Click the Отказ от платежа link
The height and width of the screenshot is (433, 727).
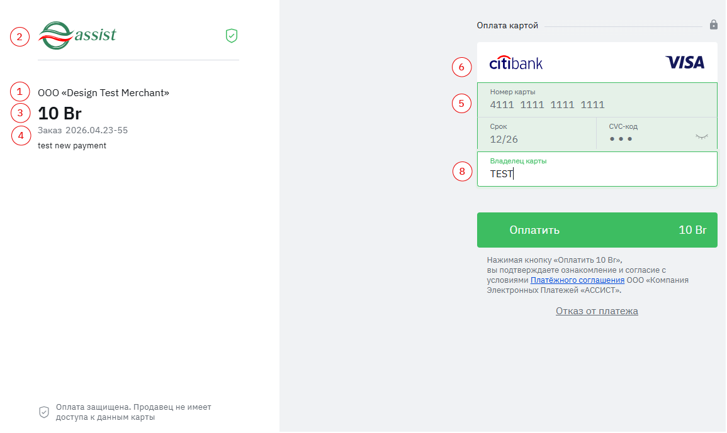[x=597, y=311]
